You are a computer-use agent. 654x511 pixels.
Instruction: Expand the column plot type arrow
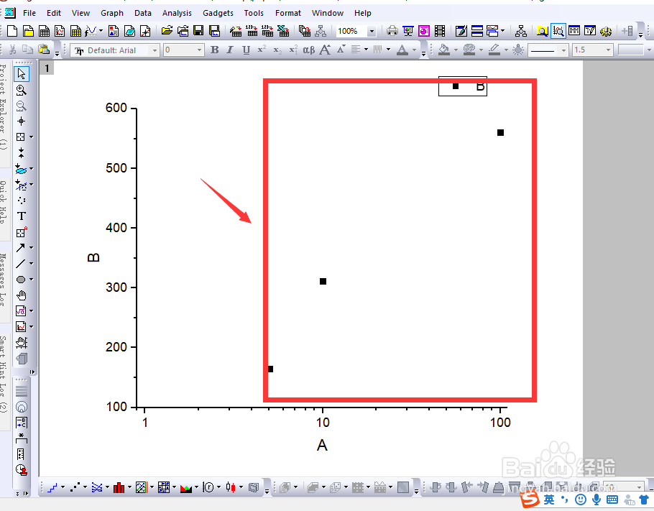[129, 487]
